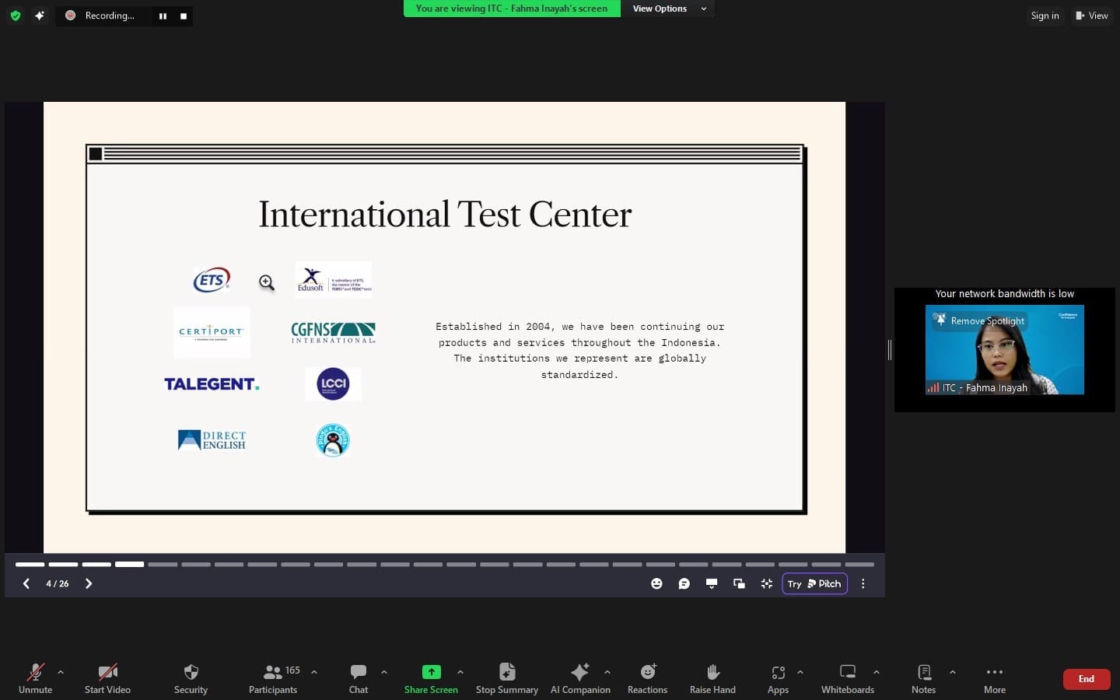Open the Apps panel
The height and width of the screenshot is (700, 1120).
778,678
